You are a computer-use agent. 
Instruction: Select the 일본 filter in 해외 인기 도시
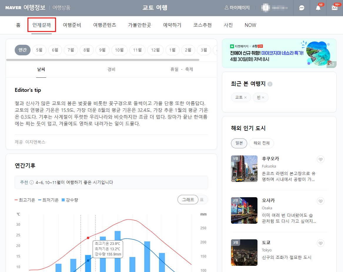(x=239, y=143)
